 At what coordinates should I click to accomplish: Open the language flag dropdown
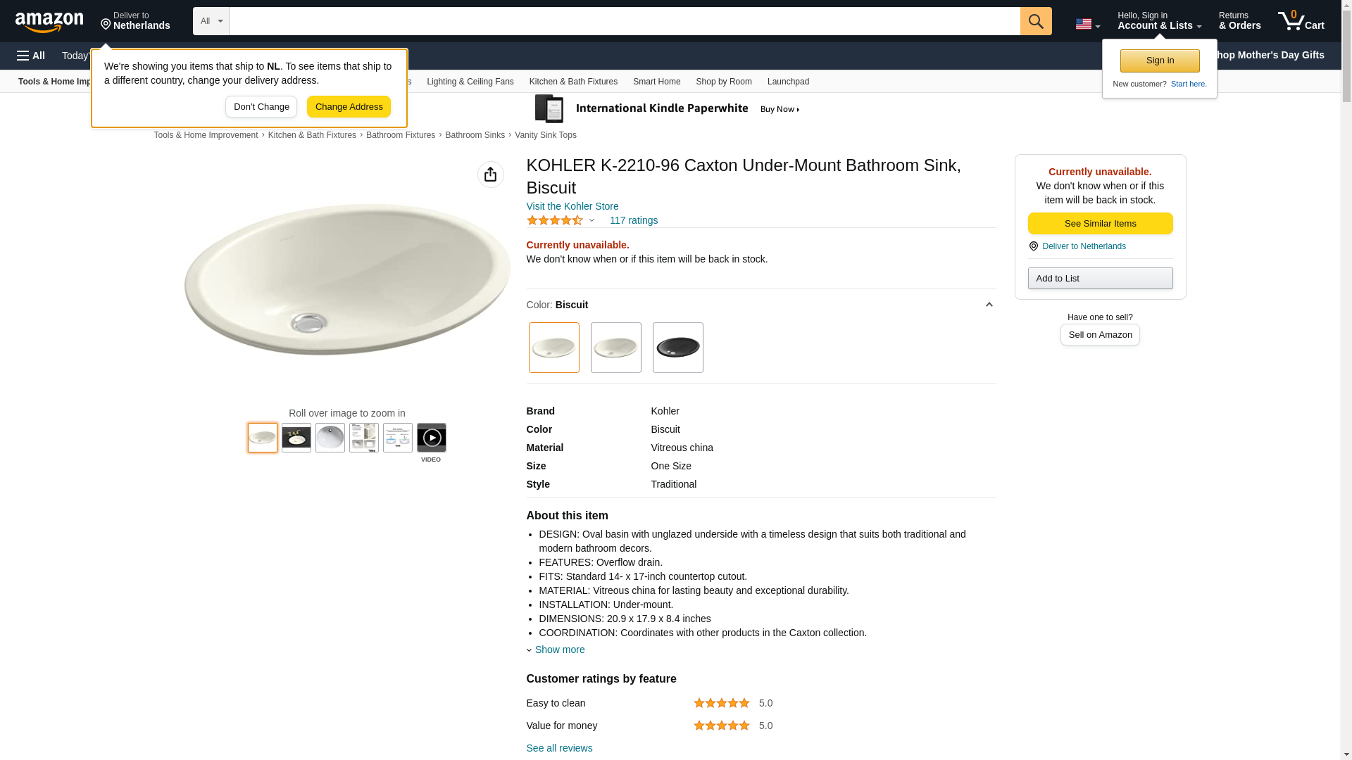tap(1087, 24)
